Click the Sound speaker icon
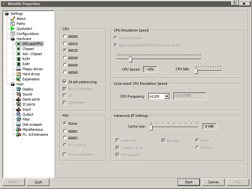 (19, 94)
